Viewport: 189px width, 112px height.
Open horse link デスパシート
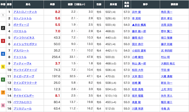[21, 51]
